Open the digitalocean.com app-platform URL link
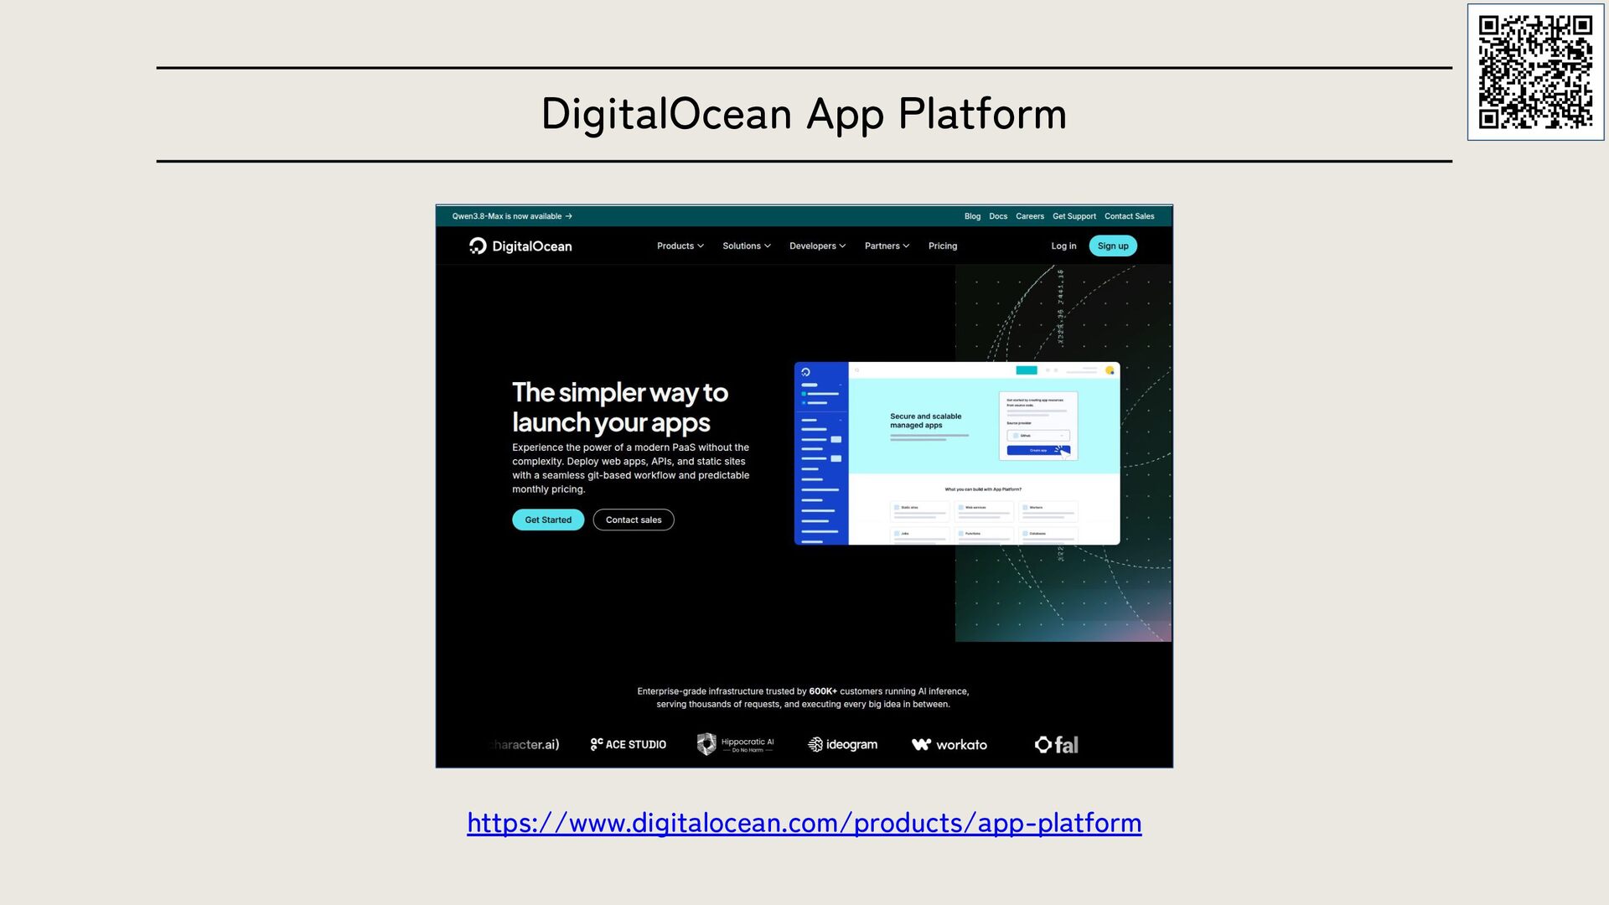 click(804, 823)
